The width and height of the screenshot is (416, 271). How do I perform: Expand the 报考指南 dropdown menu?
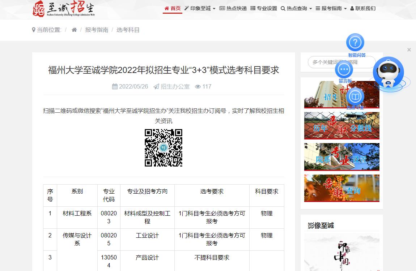(331, 8)
